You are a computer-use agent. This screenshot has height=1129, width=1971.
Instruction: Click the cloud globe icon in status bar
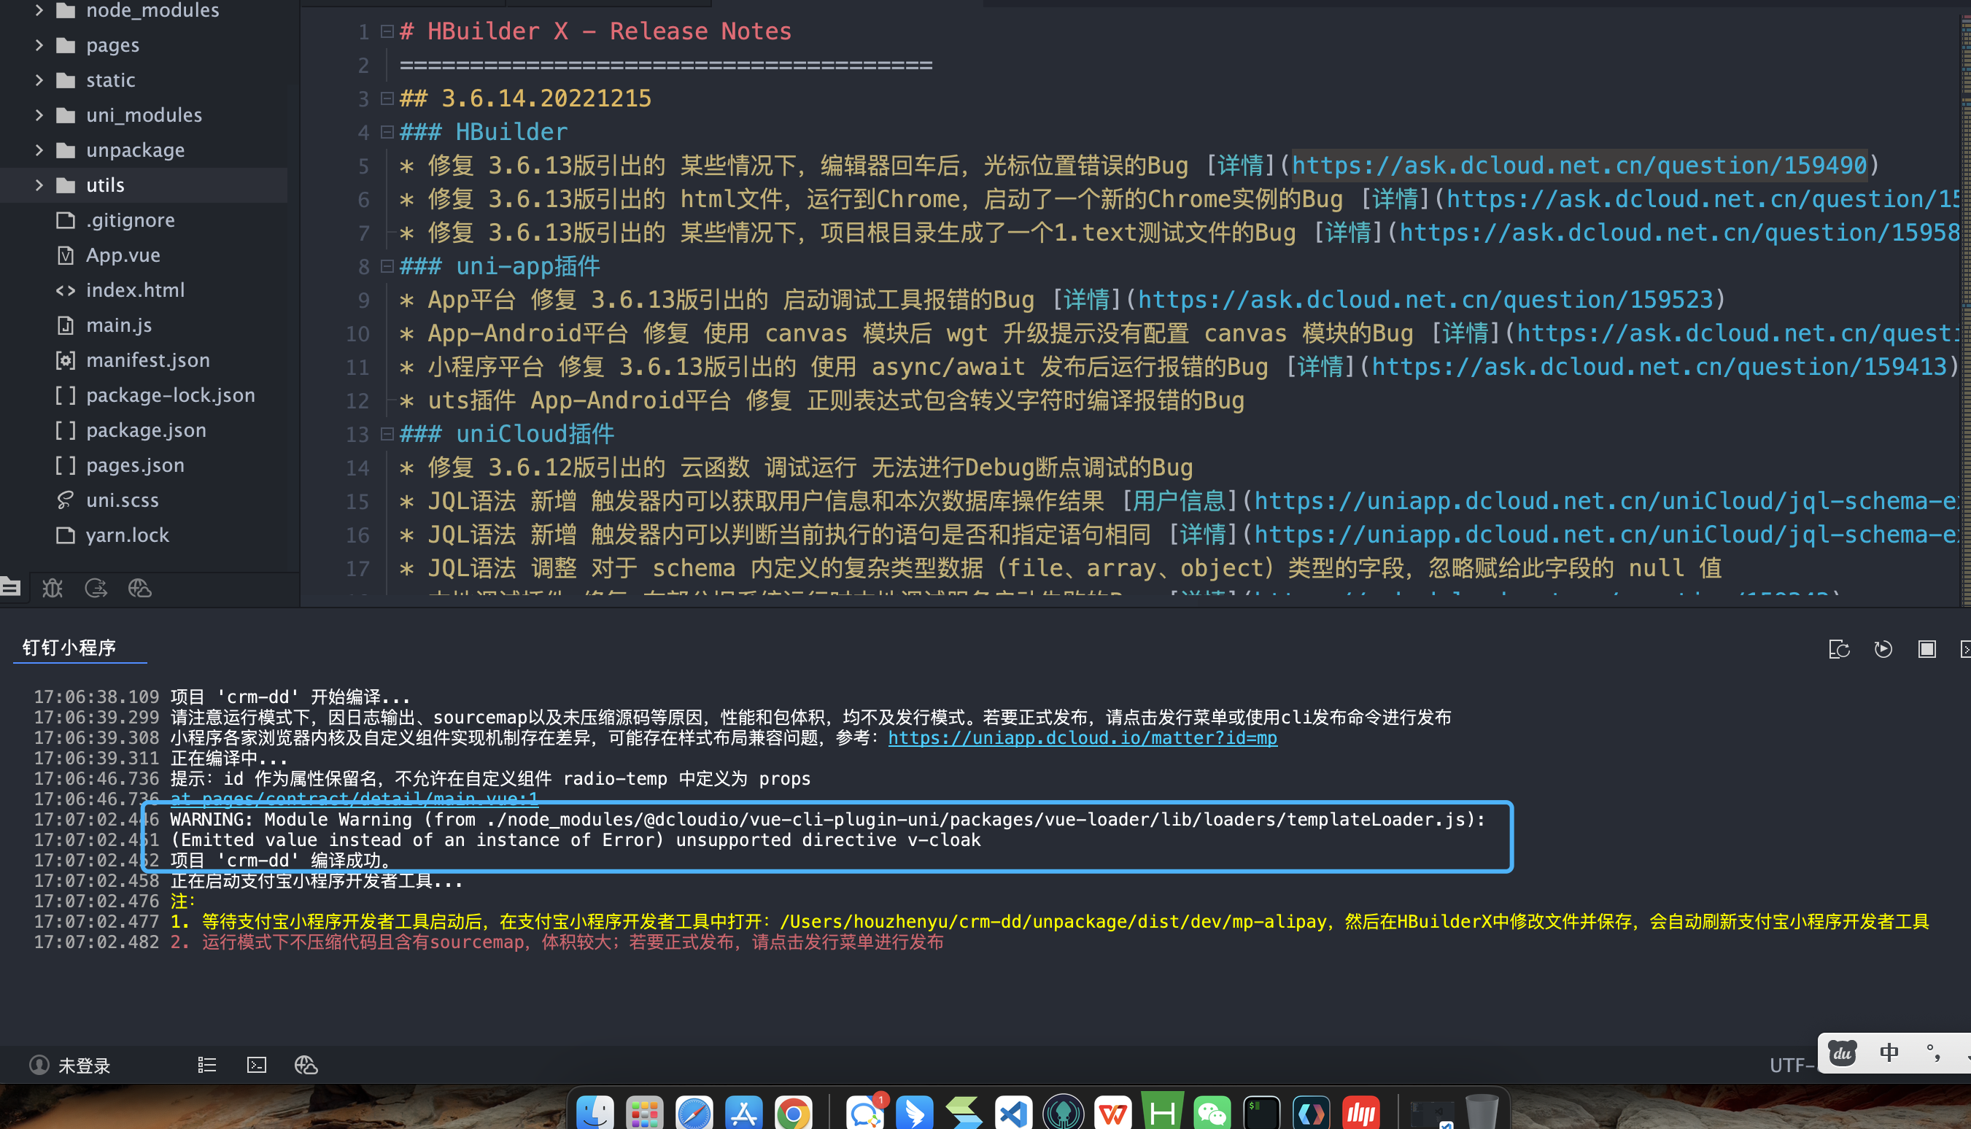pyautogui.click(x=306, y=1065)
